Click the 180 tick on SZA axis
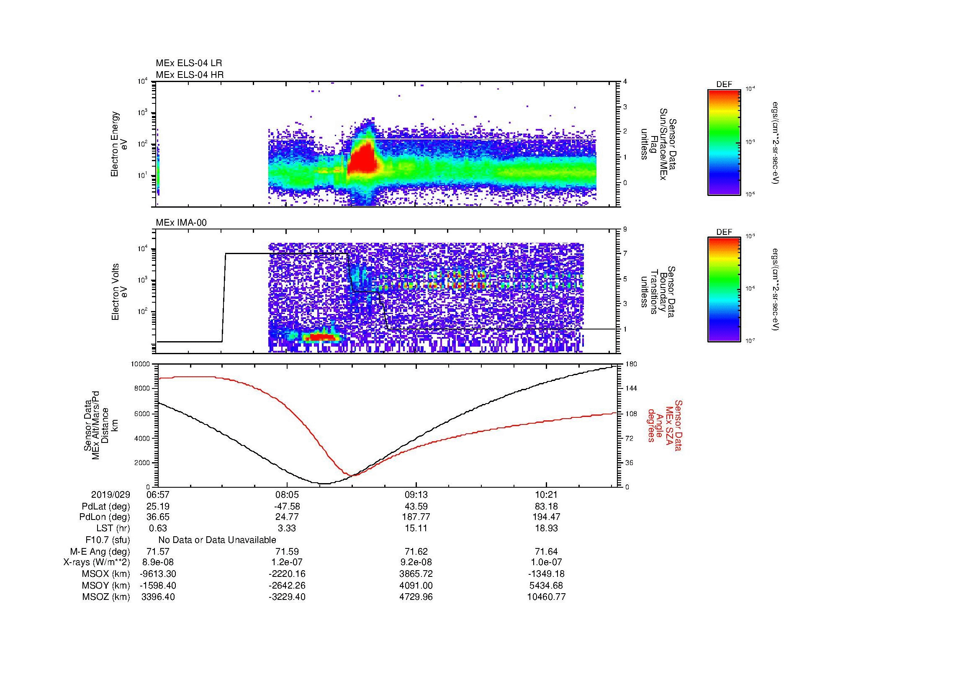Viewport: 979px width, 692px height. (x=631, y=364)
